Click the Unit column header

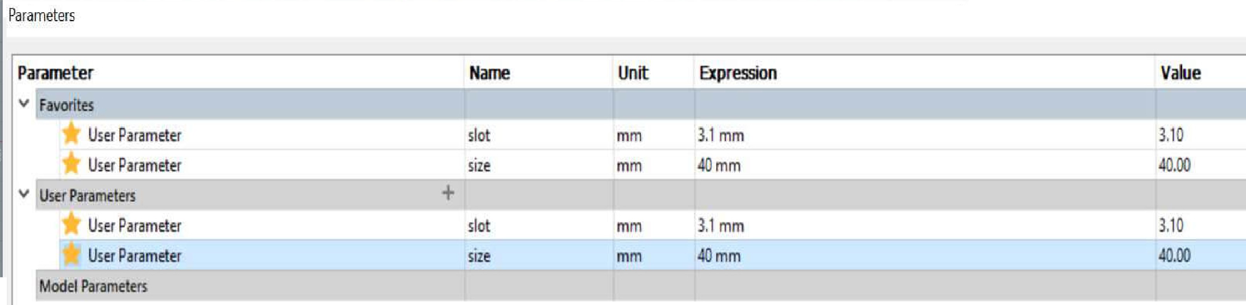[x=632, y=73]
